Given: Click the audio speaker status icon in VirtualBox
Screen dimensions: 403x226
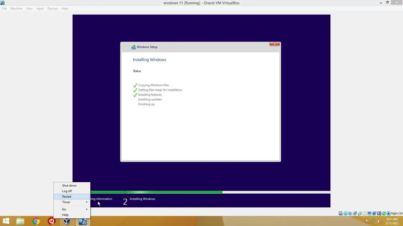Looking at the screenshot, I should 350,213.
